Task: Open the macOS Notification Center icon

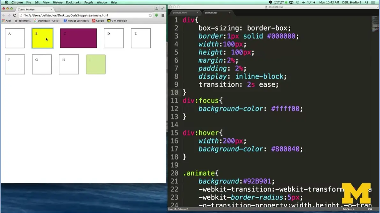Action: point(374,3)
